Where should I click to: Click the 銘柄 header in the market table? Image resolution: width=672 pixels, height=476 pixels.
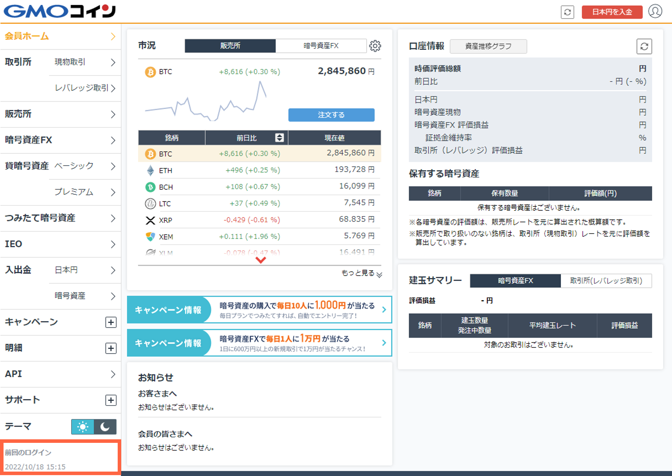click(172, 138)
